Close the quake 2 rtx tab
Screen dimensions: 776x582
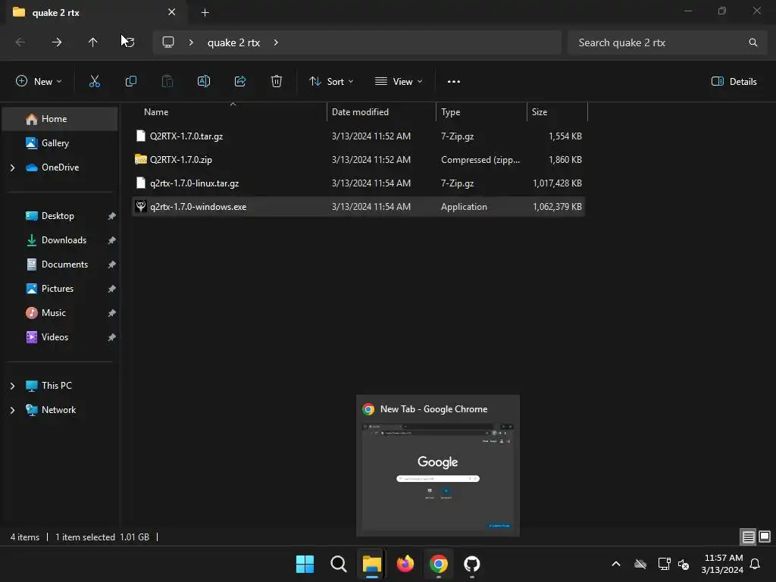[x=172, y=12]
